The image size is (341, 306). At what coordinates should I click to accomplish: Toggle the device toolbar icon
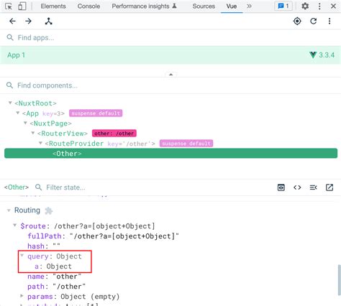point(22,6)
